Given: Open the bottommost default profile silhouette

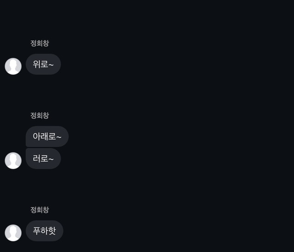Looking at the screenshot, I should click(x=13, y=233).
